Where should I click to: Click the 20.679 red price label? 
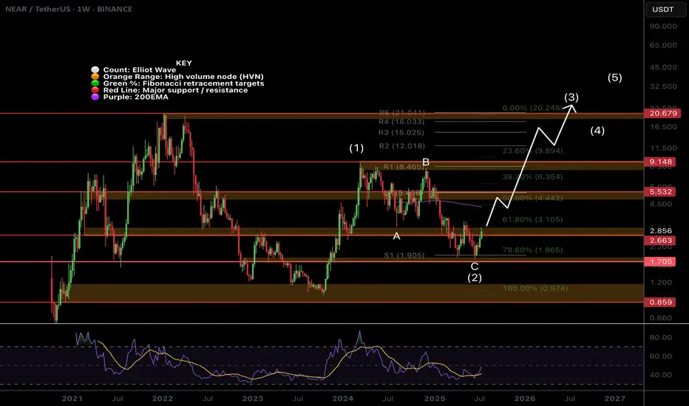point(663,113)
